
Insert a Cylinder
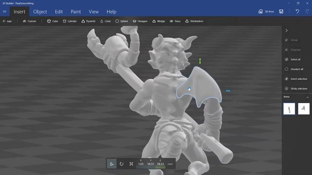click(x=70, y=21)
